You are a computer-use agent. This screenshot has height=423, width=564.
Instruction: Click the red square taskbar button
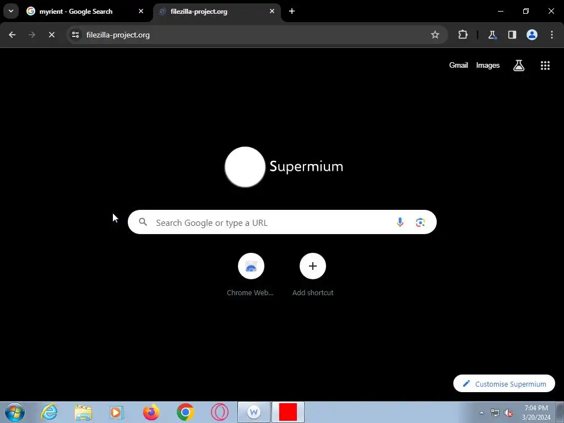click(x=288, y=412)
